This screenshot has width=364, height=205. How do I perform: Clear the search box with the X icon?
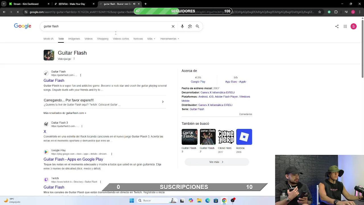pos(173,26)
